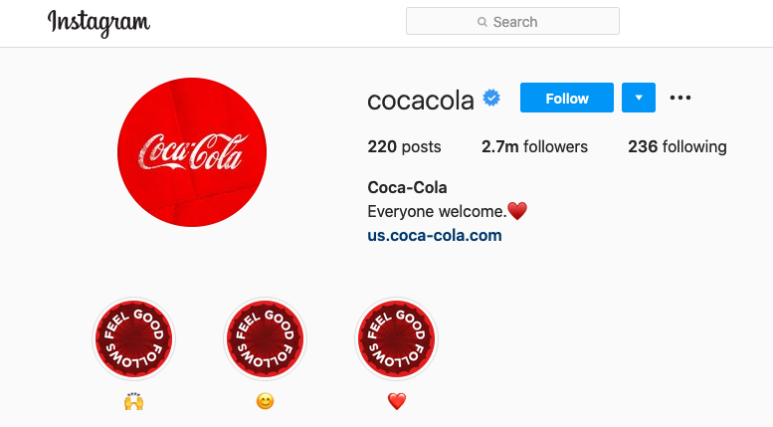Screen dimensions: 773x427
Task: Click the Instagram logo
Action: coord(98,23)
